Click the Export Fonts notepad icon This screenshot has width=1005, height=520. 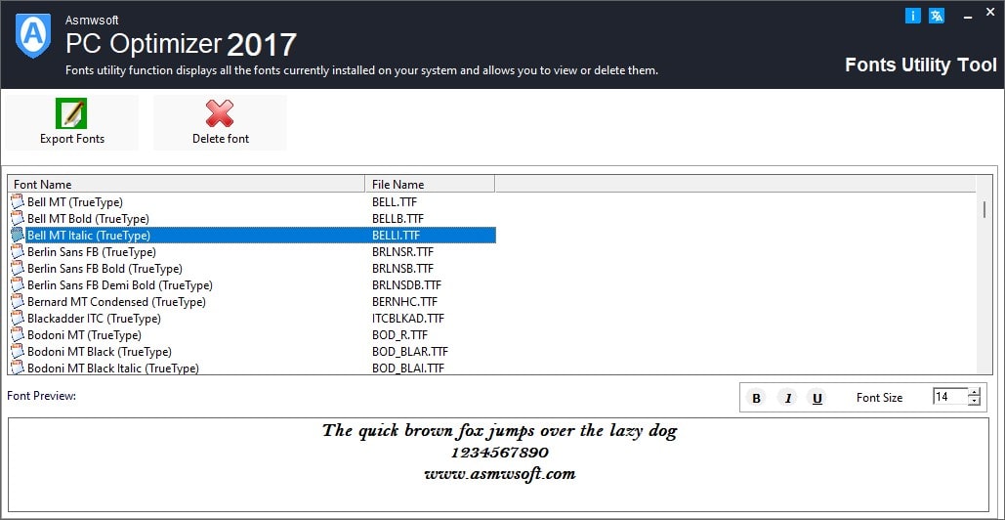click(71, 113)
